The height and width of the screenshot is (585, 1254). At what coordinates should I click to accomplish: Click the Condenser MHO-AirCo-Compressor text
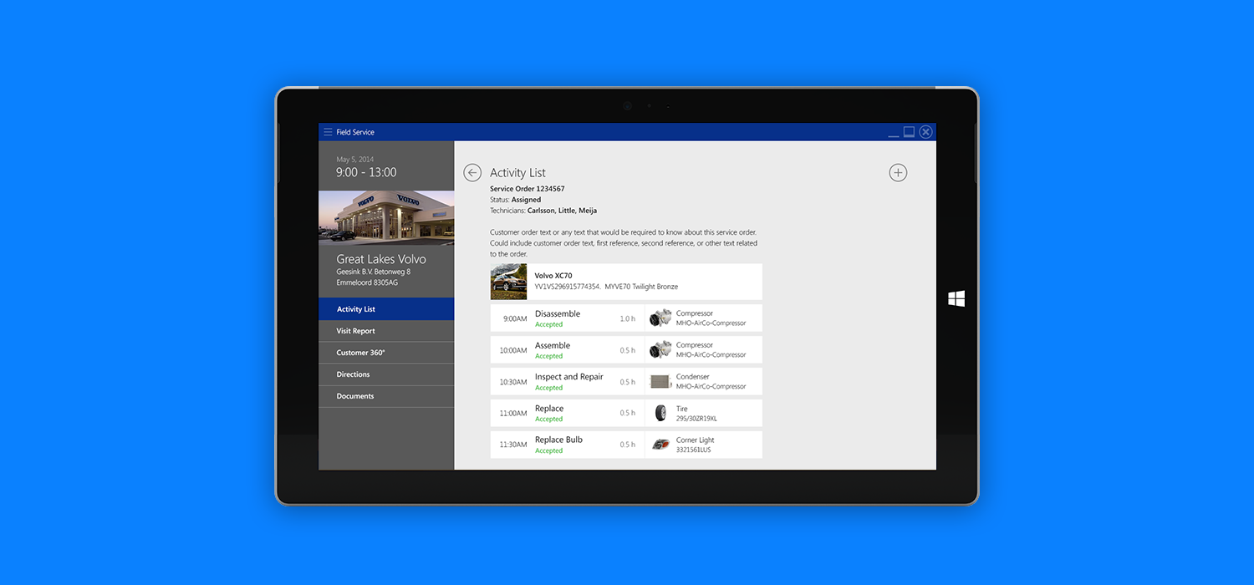711,381
